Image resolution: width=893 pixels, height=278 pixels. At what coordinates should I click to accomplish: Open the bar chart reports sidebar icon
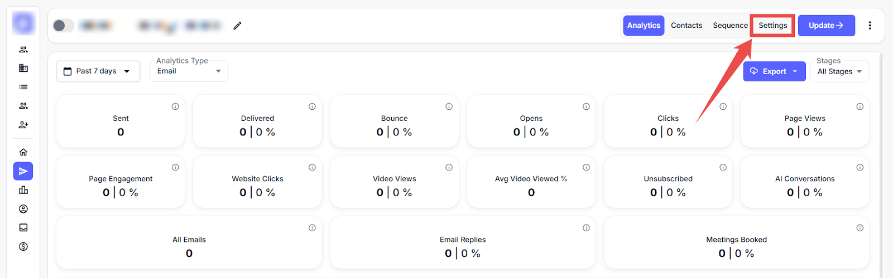[x=23, y=190]
